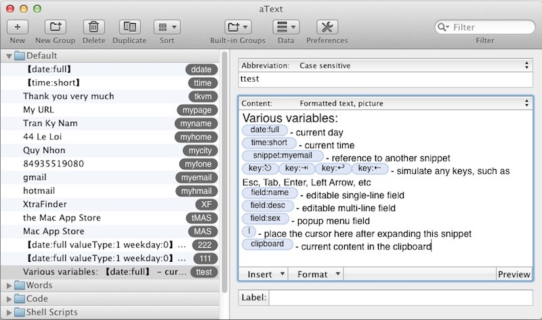Expand the Words group
Screen dimensions: 542x320
9,285
